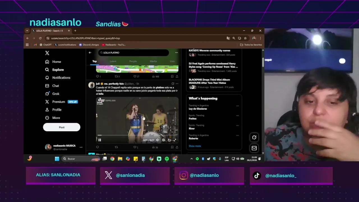This screenshot has height=202, width=359.
Task: Open Explore in the X sidebar
Action: tap(54, 70)
